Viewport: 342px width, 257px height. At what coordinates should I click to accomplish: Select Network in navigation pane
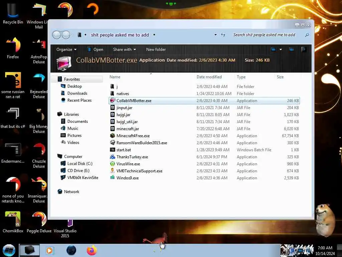71,191
